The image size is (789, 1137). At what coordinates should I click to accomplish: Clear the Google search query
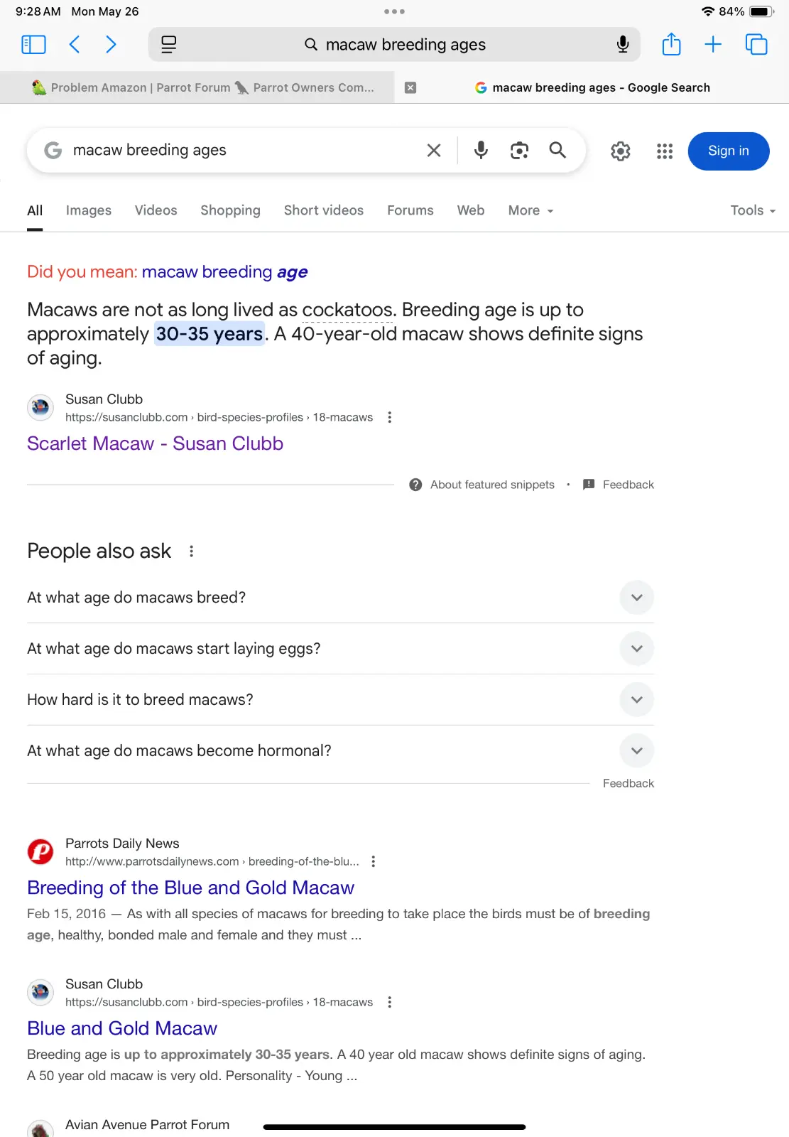[x=434, y=150]
